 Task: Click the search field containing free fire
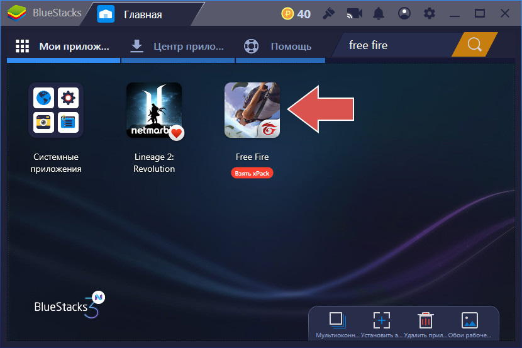(x=396, y=45)
